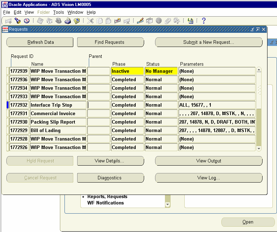Image resolution: width=277 pixels, height=232 pixels.
Task: Maximize the Requests window
Action: [x=258, y=29]
